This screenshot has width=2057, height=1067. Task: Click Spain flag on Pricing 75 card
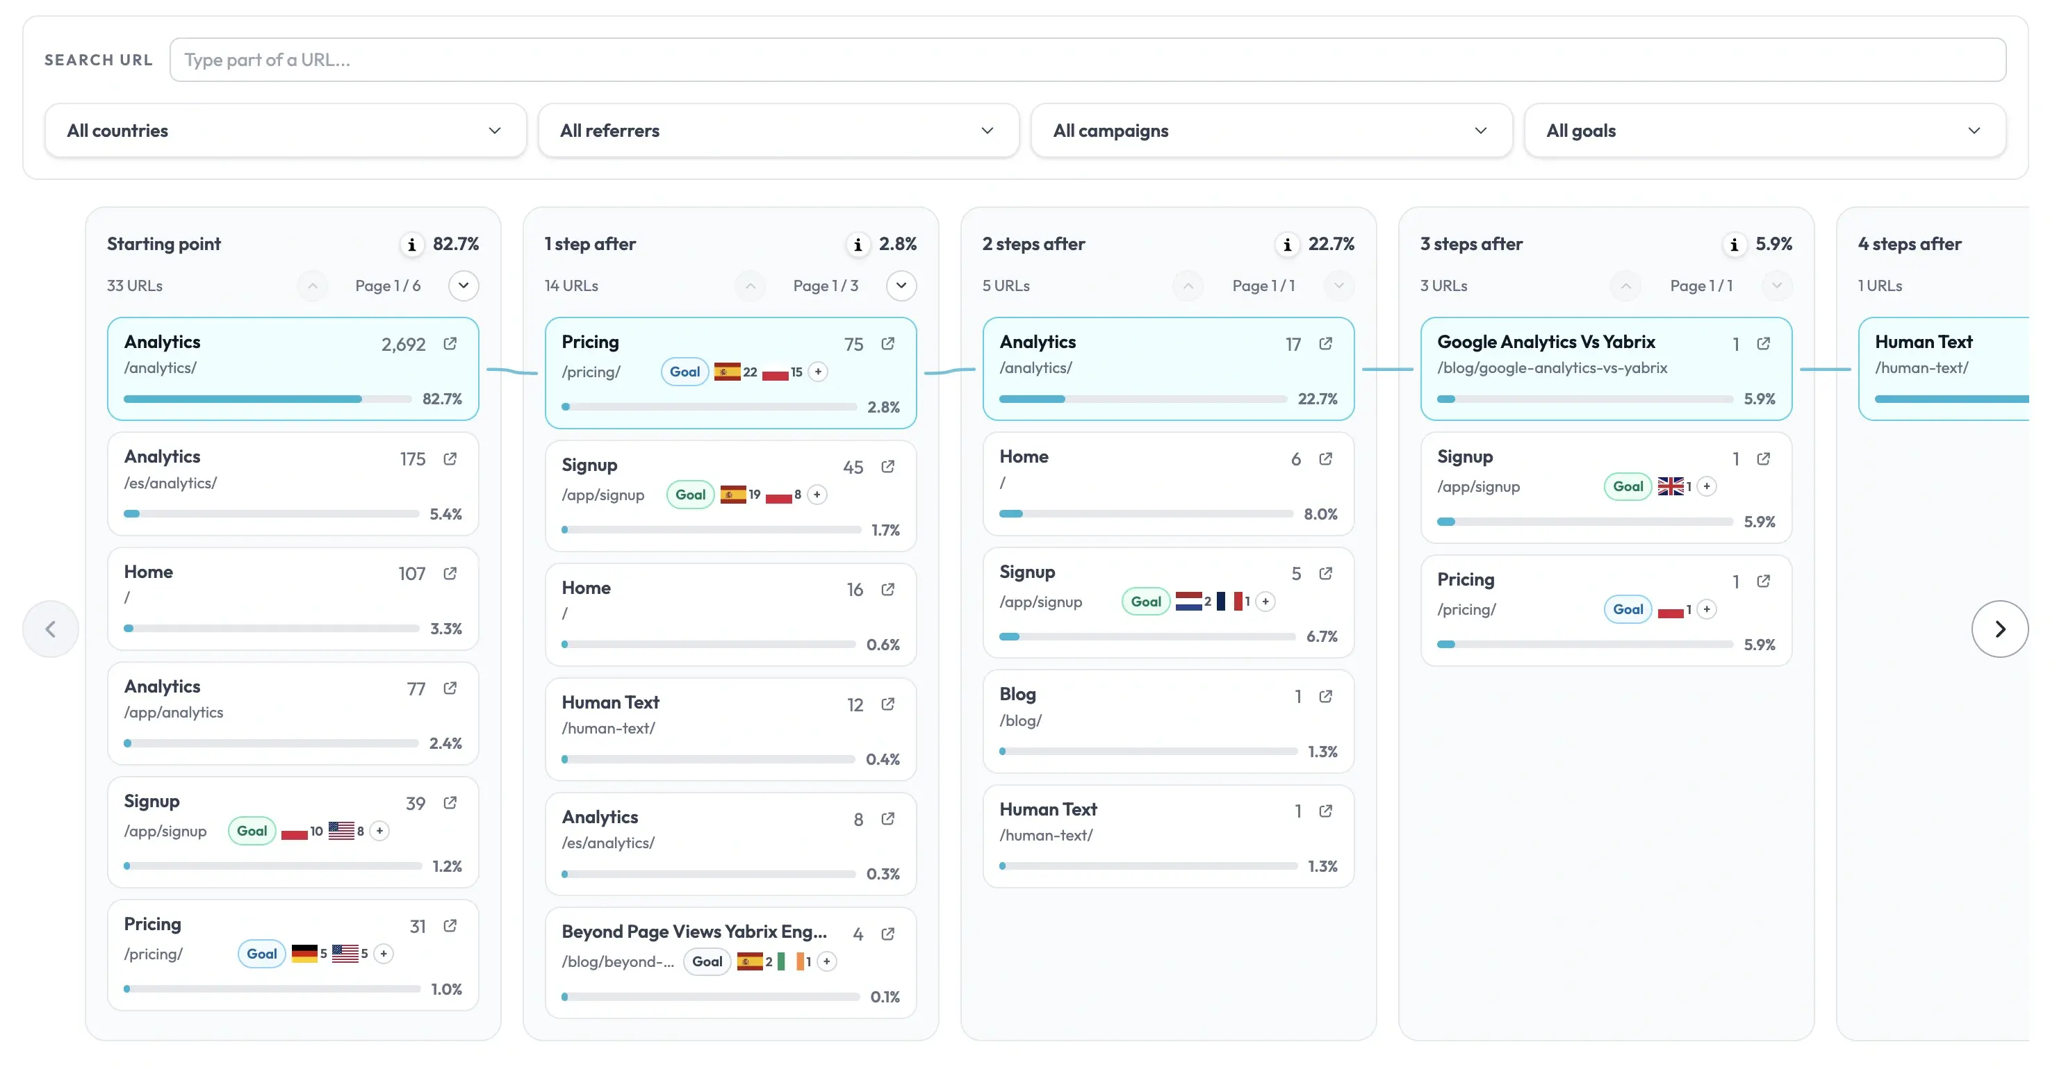(x=727, y=372)
